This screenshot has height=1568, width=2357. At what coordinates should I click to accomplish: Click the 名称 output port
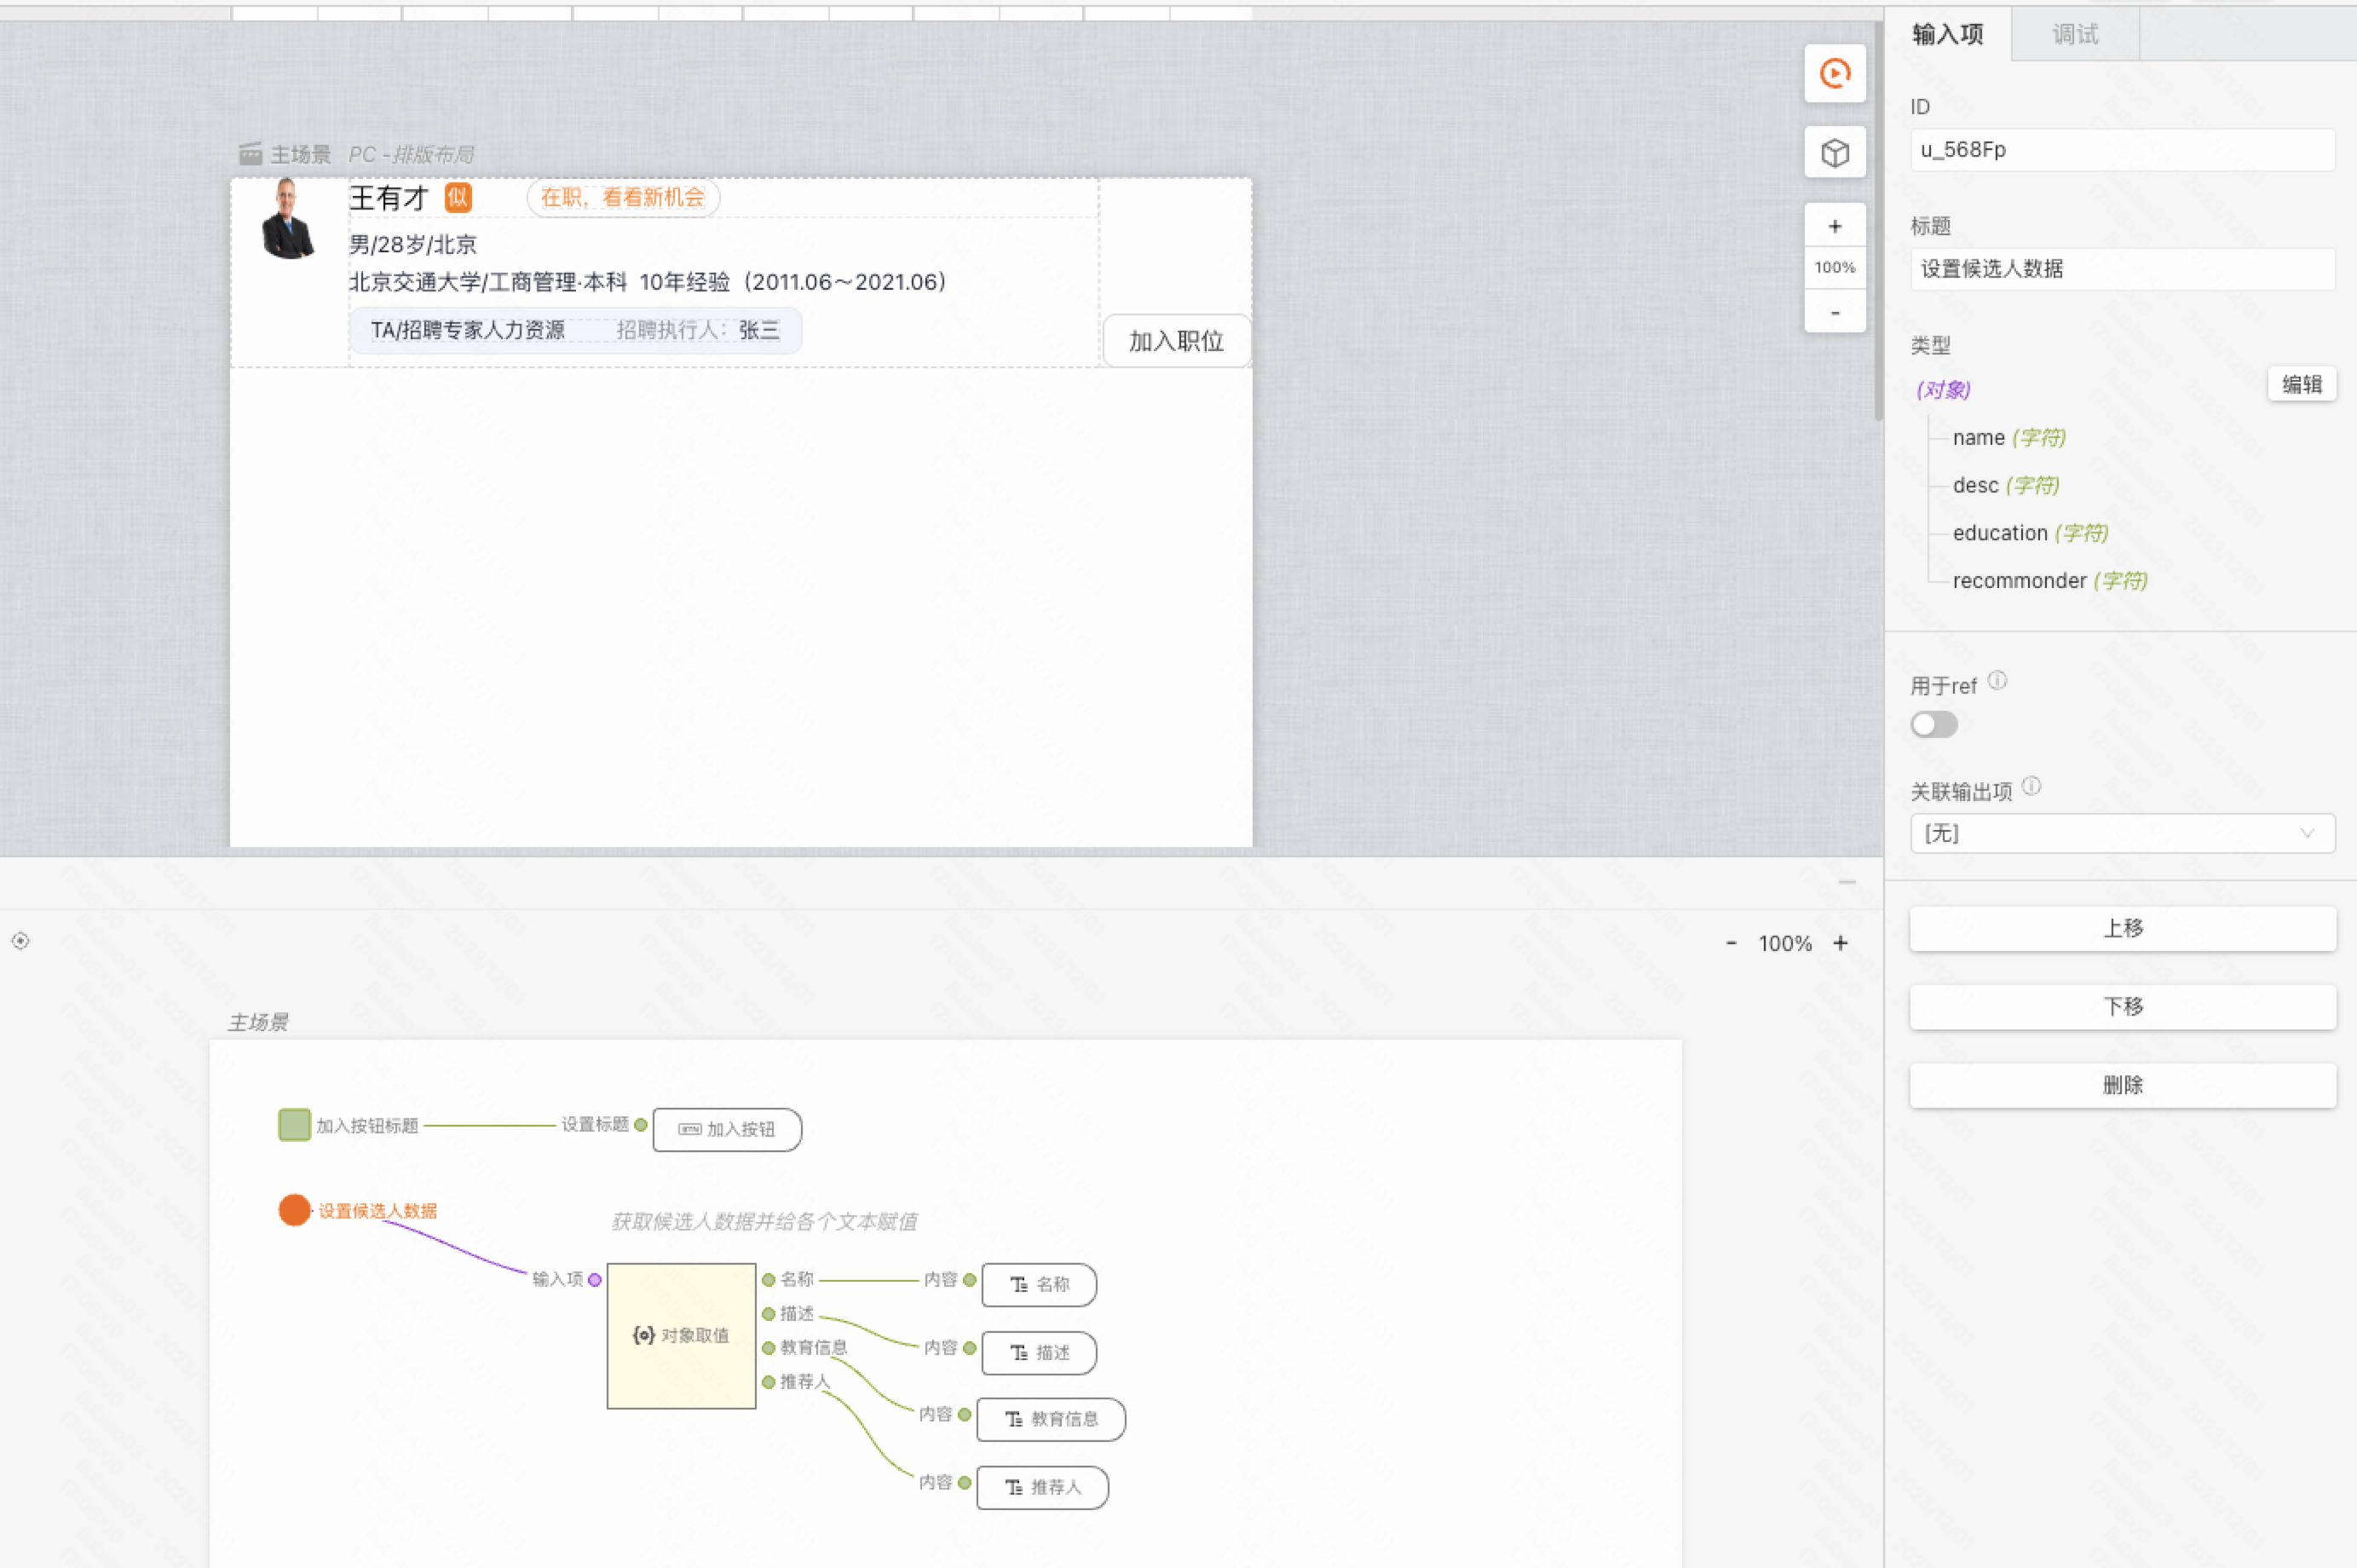click(768, 1279)
